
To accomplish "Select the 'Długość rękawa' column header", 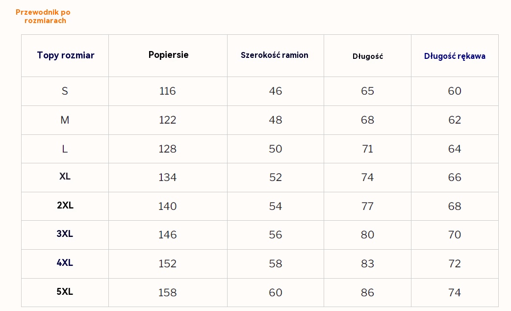I will [455, 56].
